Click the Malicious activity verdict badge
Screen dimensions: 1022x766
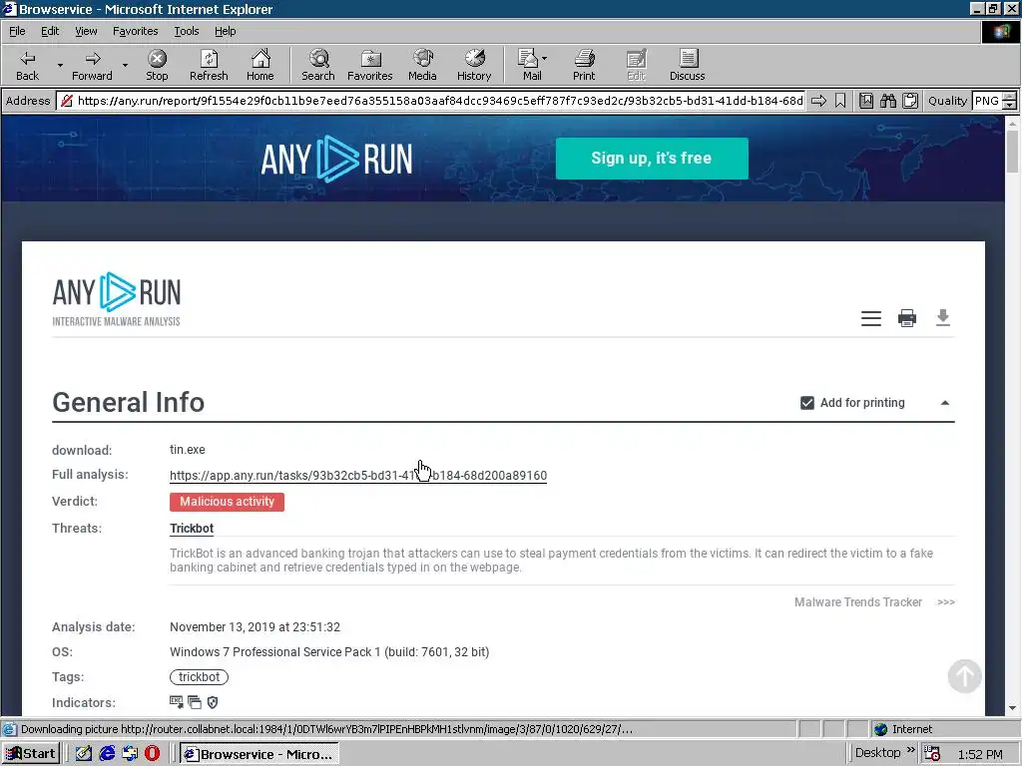point(227,502)
